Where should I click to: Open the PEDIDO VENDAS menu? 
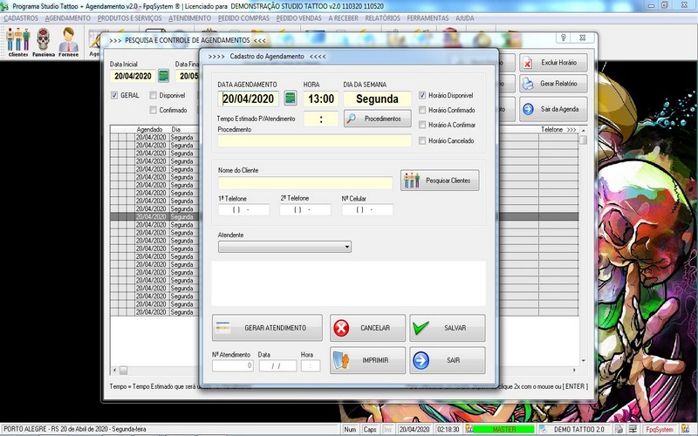298,18
